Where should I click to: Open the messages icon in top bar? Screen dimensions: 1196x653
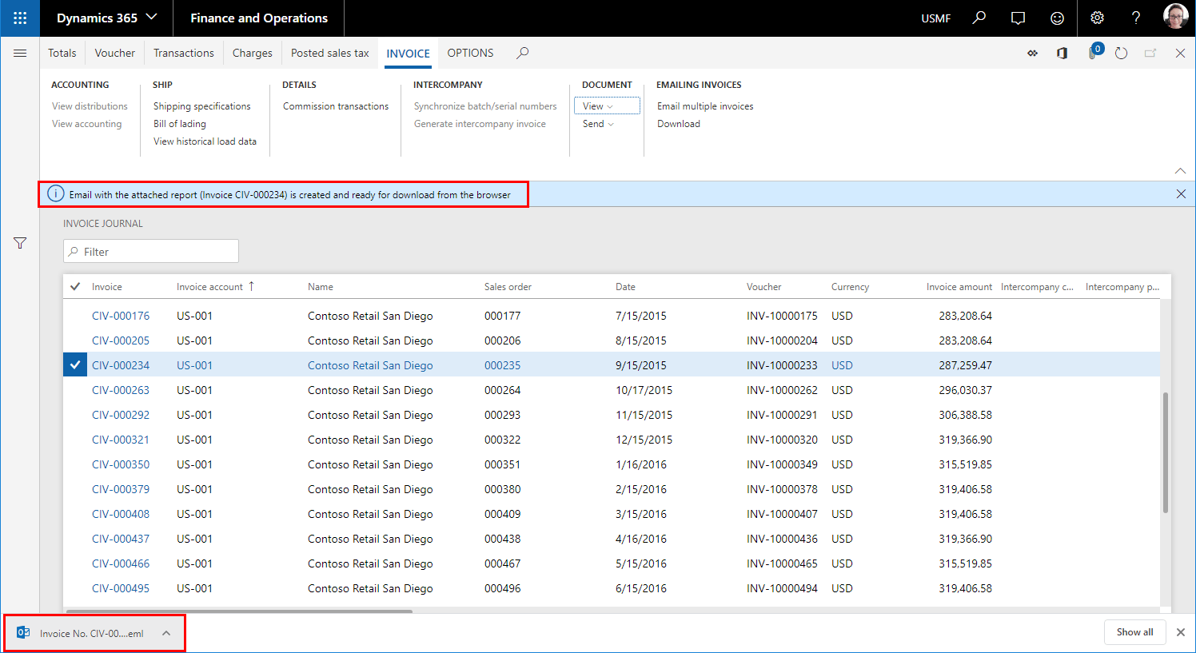1018,18
